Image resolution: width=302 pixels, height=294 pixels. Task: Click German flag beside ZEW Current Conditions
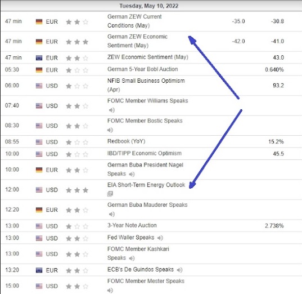[39, 21]
